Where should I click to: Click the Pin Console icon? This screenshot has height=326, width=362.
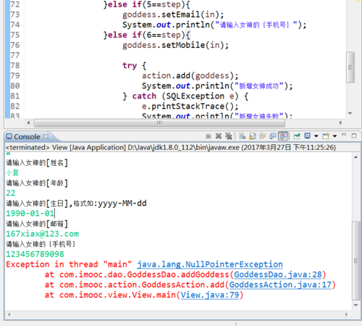pos(297,136)
